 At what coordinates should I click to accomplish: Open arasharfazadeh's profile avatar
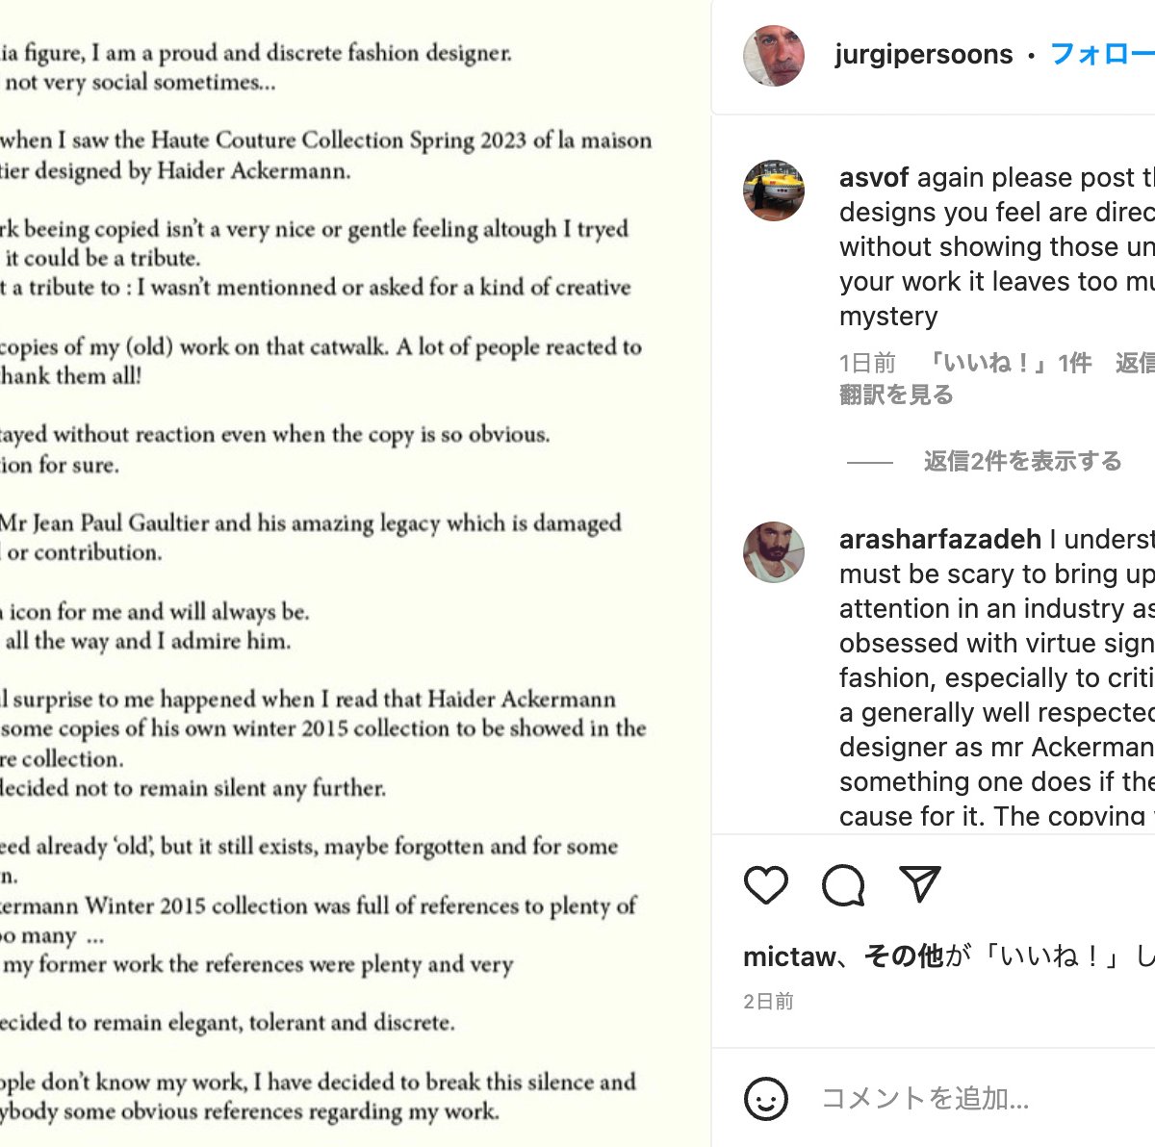776,553
